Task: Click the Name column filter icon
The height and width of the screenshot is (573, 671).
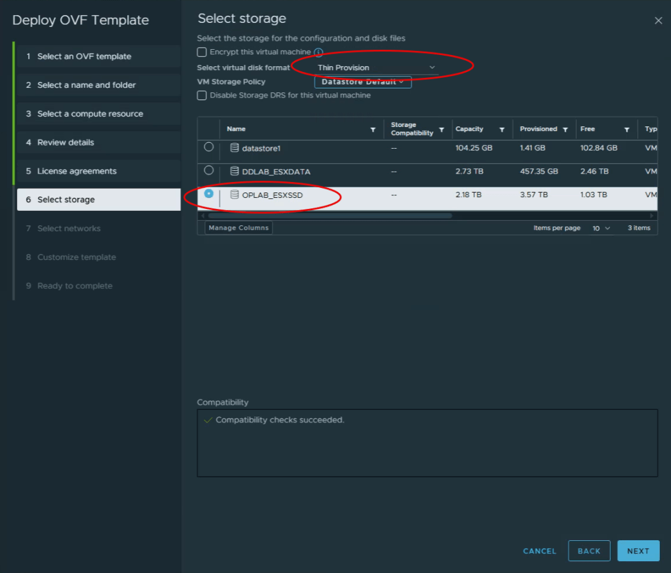Action: point(373,130)
